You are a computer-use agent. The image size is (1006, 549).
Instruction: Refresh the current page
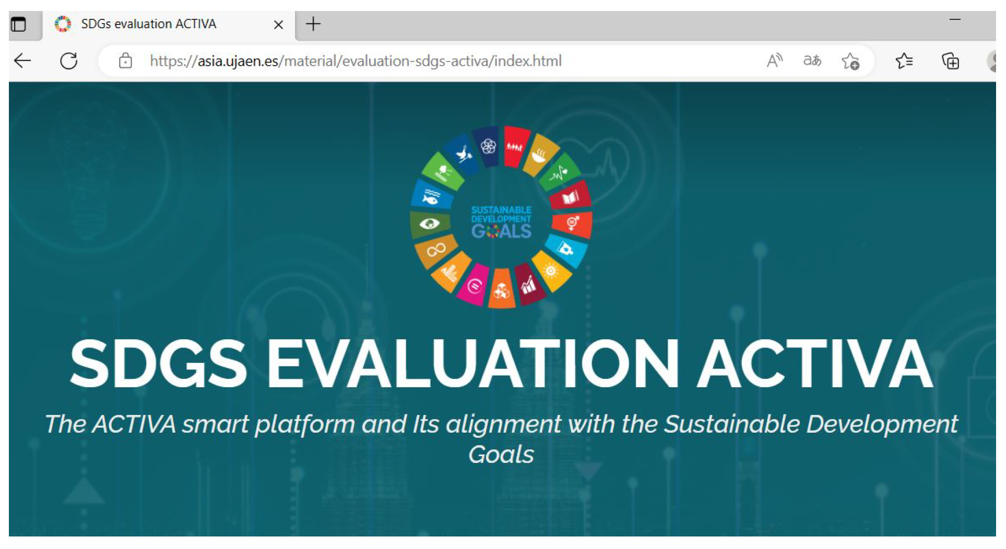tap(68, 61)
